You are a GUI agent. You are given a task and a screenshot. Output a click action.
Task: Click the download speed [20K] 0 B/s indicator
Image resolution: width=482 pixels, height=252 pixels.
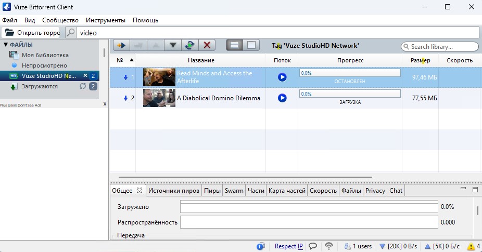(398, 246)
